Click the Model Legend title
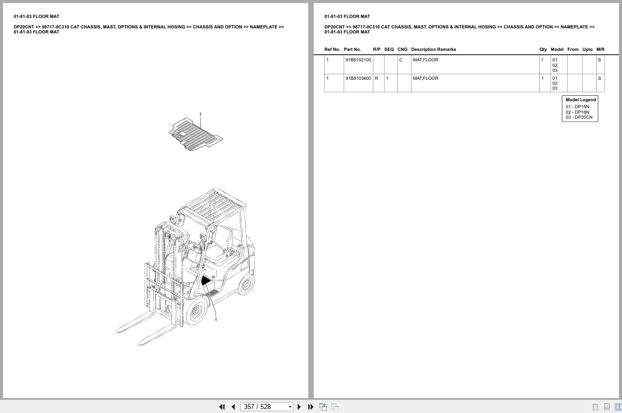The width and height of the screenshot is (622, 413). pyautogui.click(x=581, y=100)
